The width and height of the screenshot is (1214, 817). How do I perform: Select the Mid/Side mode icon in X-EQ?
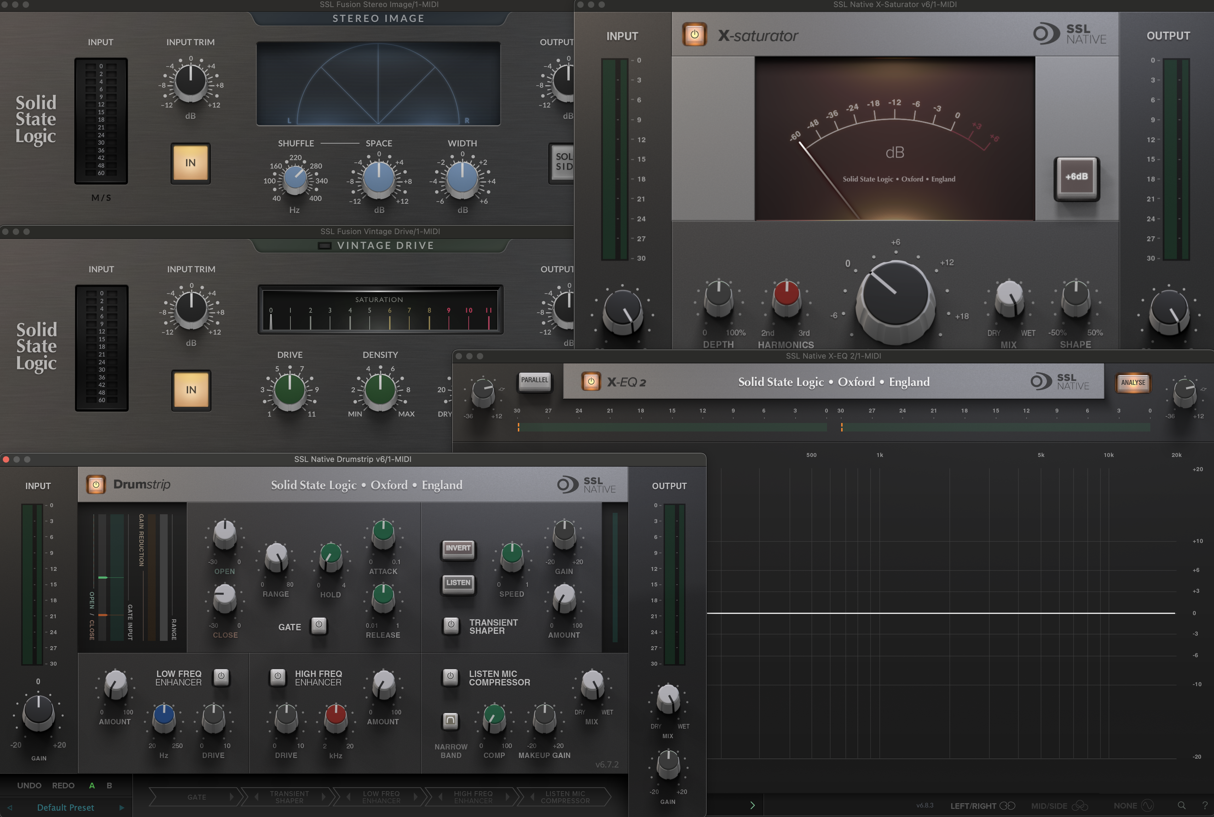point(1080,806)
